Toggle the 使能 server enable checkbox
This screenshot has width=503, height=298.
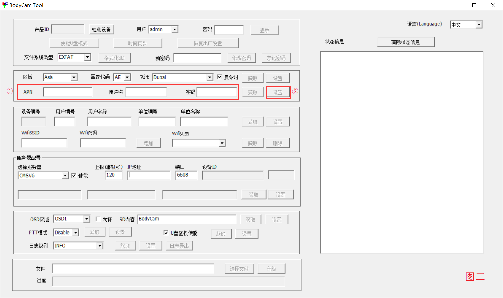tap(74, 175)
